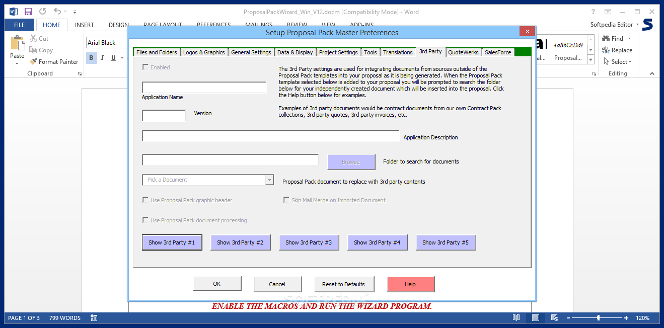Click the Word application logo icon
Screen dimensions: 664x328
14,11
